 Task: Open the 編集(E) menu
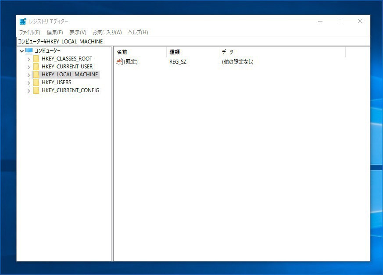coord(55,32)
